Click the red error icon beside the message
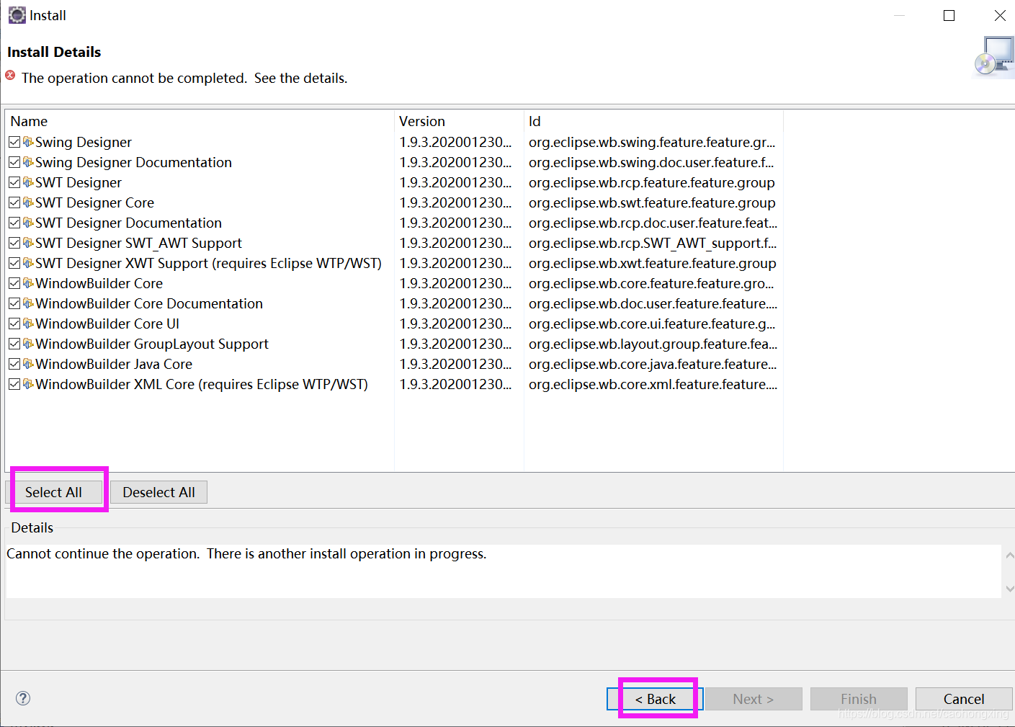 pos(10,76)
